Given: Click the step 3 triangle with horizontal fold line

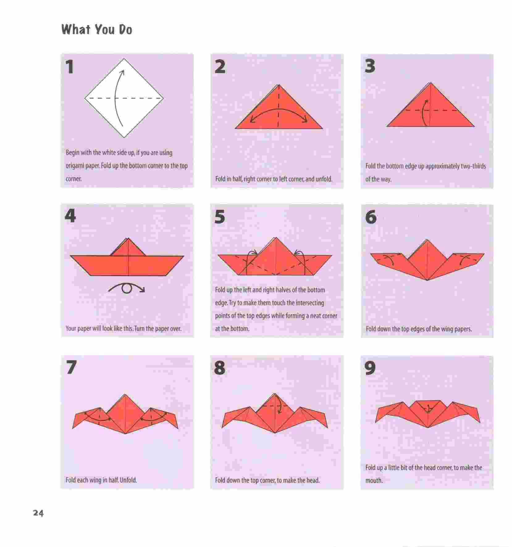Looking at the screenshot, I should 430,105.
